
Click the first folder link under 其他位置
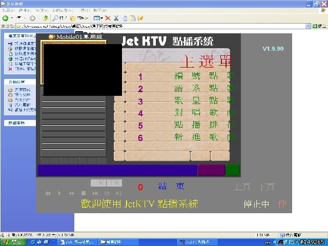point(19,90)
